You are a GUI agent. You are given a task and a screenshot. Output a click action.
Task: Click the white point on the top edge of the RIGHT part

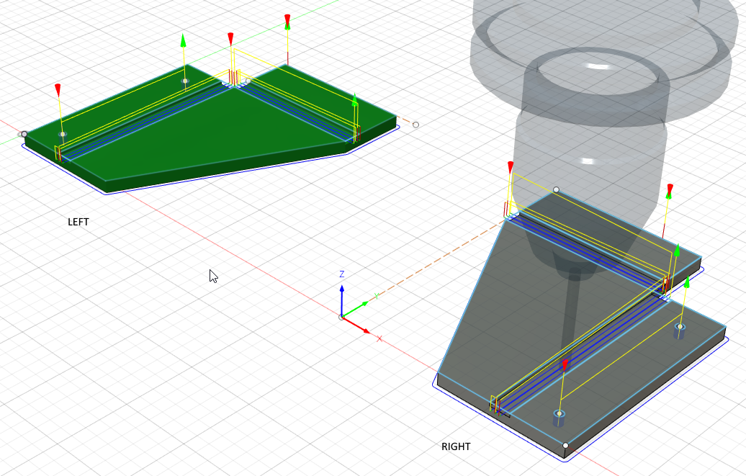pyautogui.click(x=556, y=190)
